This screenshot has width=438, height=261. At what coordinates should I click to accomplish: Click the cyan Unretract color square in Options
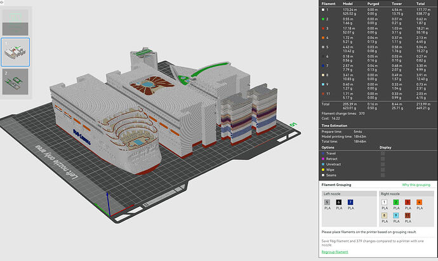[323, 164]
